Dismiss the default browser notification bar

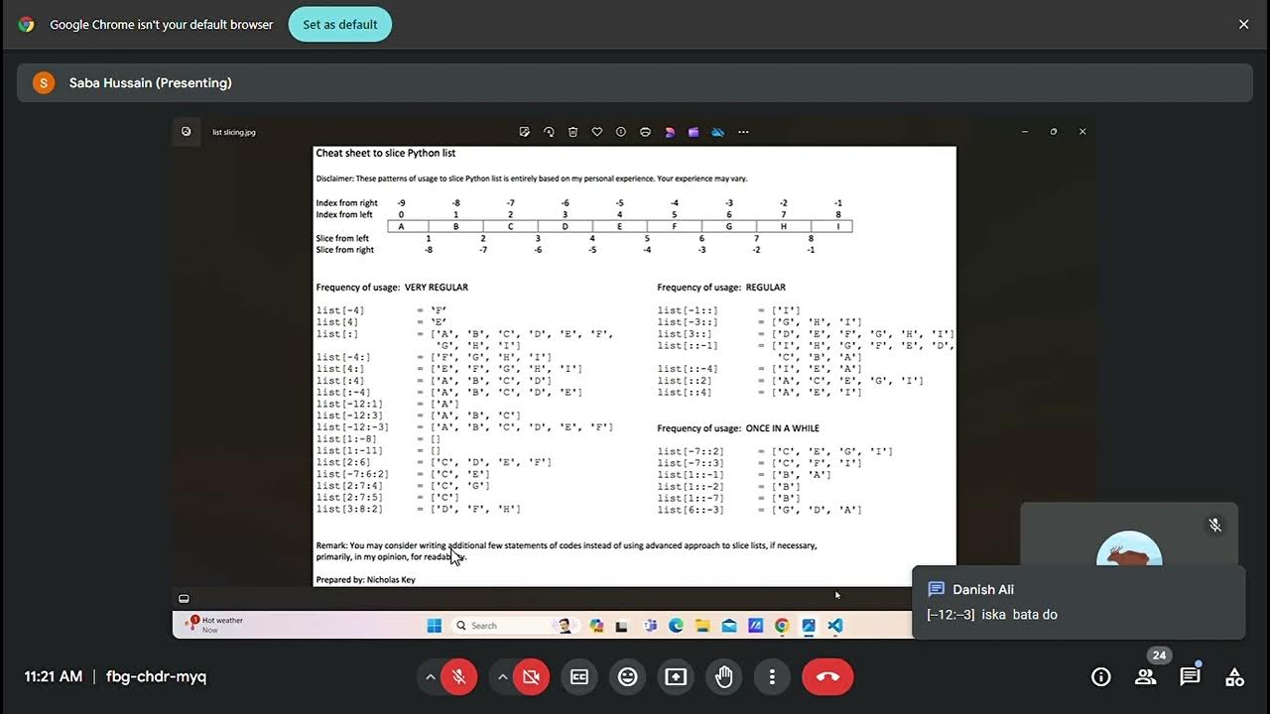pyautogui.click(x=1243, y=25)
